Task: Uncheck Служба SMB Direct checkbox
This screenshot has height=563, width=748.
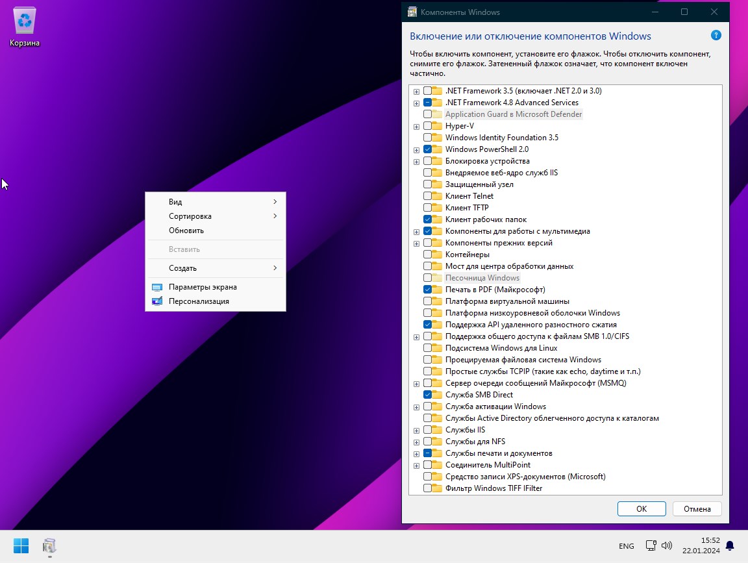Action: 427,395
